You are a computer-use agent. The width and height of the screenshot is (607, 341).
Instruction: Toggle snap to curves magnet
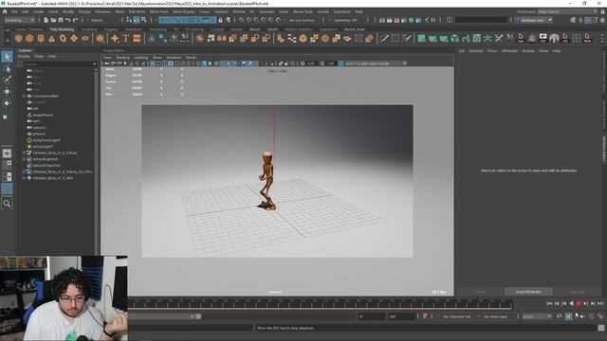(x=248, y=20)
